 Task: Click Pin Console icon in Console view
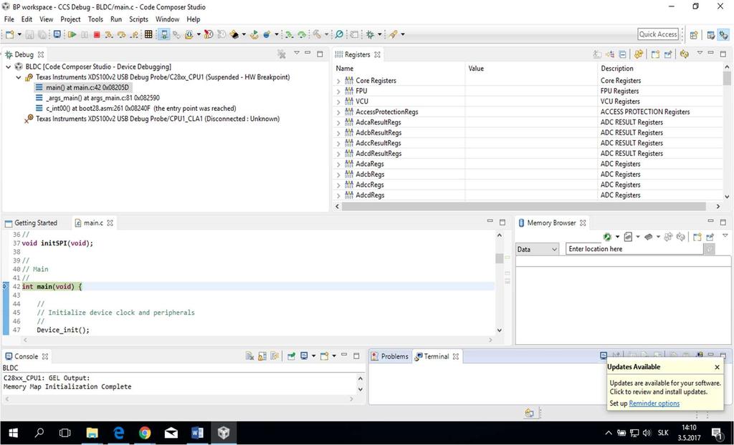pyautogui.click(x=292, y=356)
